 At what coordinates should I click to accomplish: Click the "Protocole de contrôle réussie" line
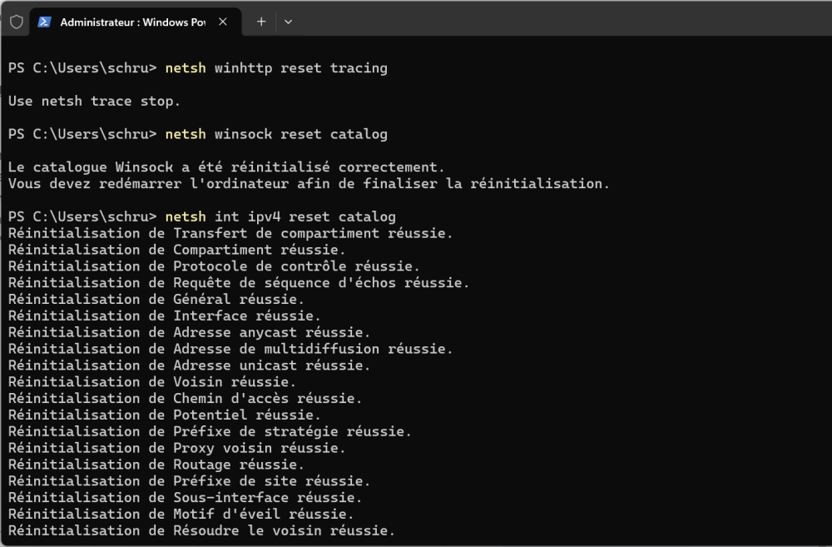pyautogui.click(x=214, y=266)
